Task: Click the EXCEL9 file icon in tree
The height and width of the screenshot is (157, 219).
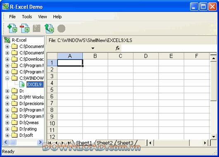Action: [x=22, y=84]
